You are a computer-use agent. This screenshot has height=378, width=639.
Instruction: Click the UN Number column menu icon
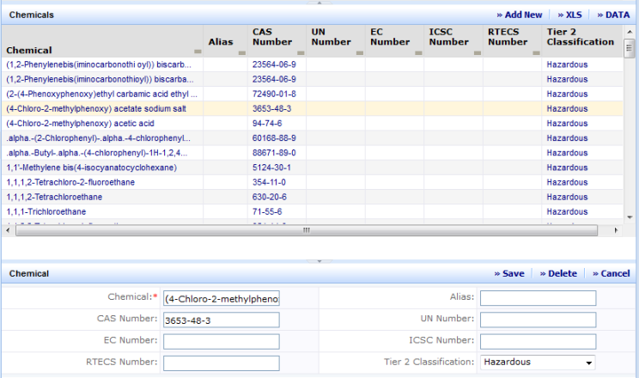coord(359,52)
